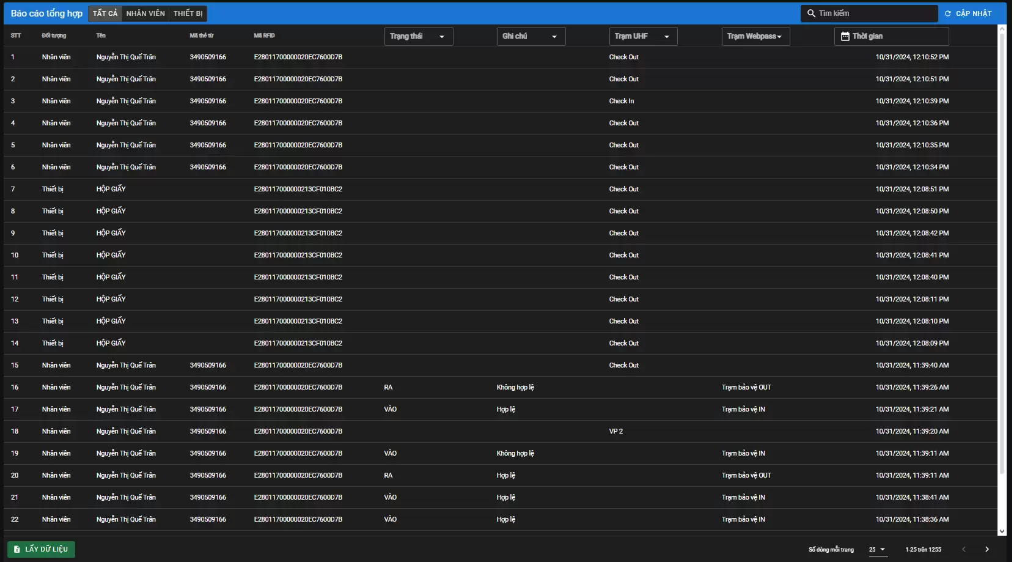Change rows per page dropdown showing 25
Viewport: 1014px width, 562px height.
click(x=877, y=549)
